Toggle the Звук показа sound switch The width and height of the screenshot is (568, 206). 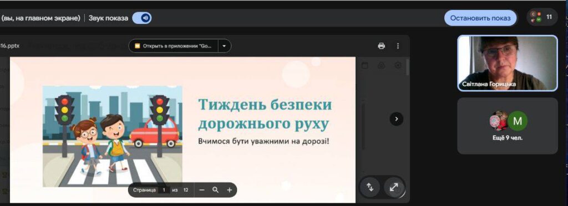(x=141, y=18)
